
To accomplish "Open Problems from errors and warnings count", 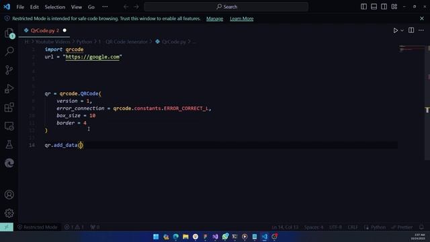I will (74, 227).
